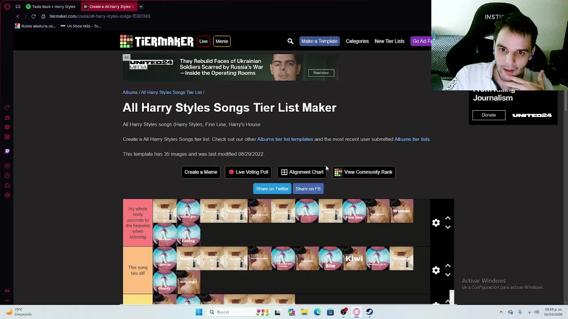Image resolution: width=568 pixels, height=319 pixels.
Task: Select the Fine line song tile
Action: click(354, 211)
